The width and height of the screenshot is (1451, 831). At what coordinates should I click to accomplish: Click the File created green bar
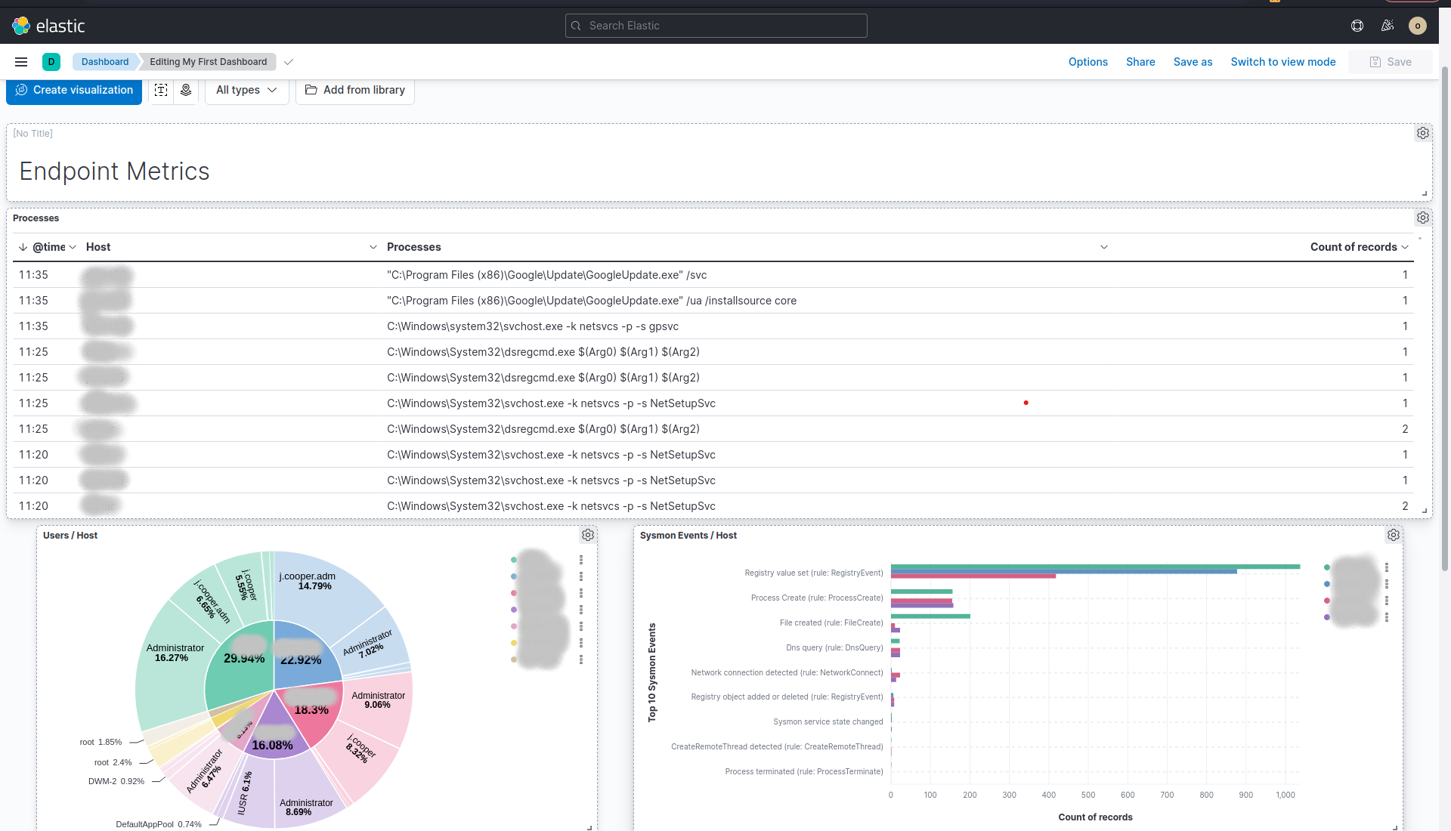pos(930,616)
